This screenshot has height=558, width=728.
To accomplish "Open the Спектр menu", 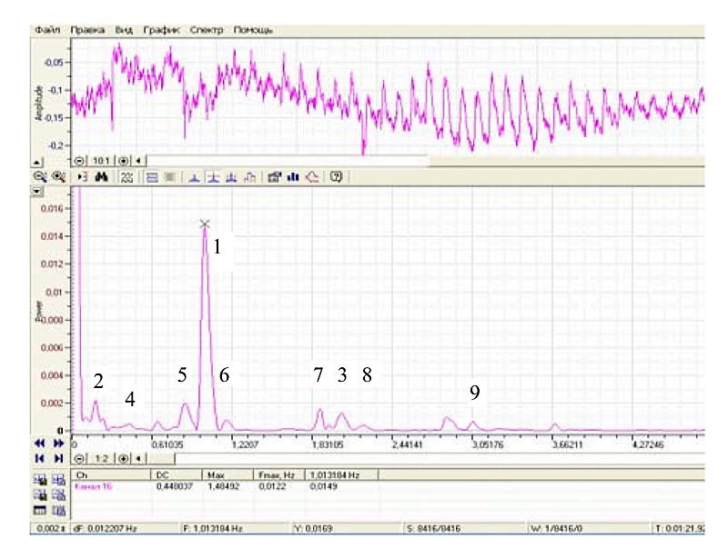I will [207, 30].
